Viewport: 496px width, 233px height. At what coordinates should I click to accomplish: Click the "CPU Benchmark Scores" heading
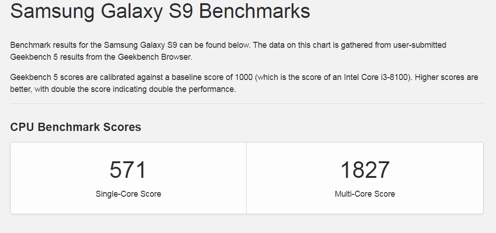75,127
